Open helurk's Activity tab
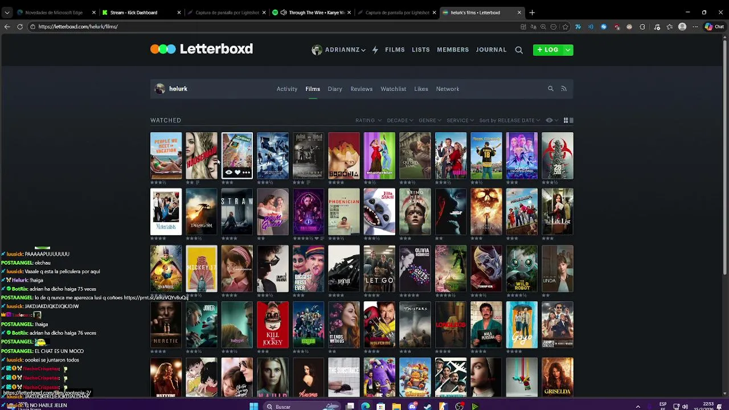 pyautogui.click(x=287, y=89)
